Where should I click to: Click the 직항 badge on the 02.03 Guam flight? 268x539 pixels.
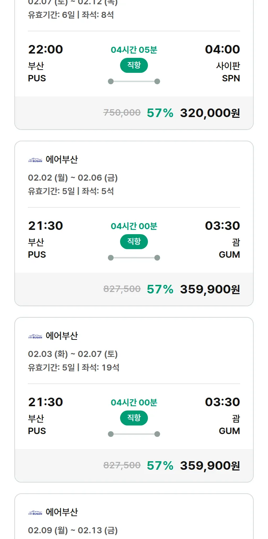click(x=134, y=418)
